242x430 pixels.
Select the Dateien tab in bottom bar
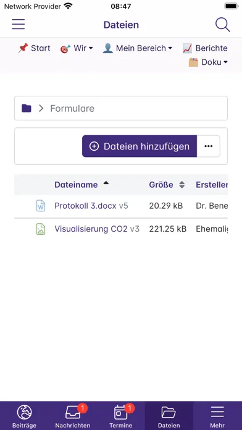(x=169, y=416)
